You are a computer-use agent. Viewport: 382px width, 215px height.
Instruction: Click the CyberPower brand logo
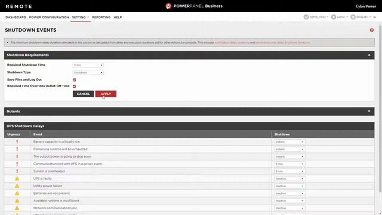point(366,7)
